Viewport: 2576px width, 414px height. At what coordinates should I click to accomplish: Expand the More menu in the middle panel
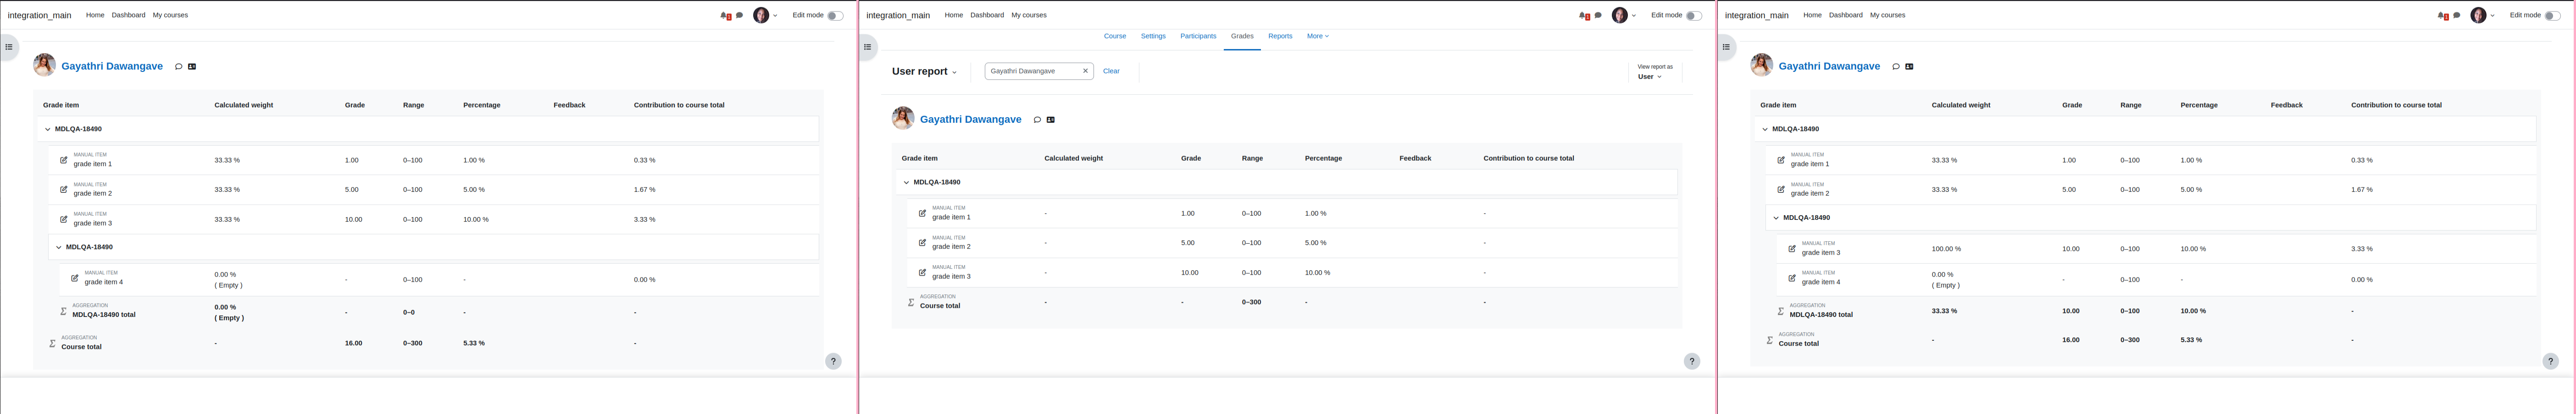(x=1318, y=36)
